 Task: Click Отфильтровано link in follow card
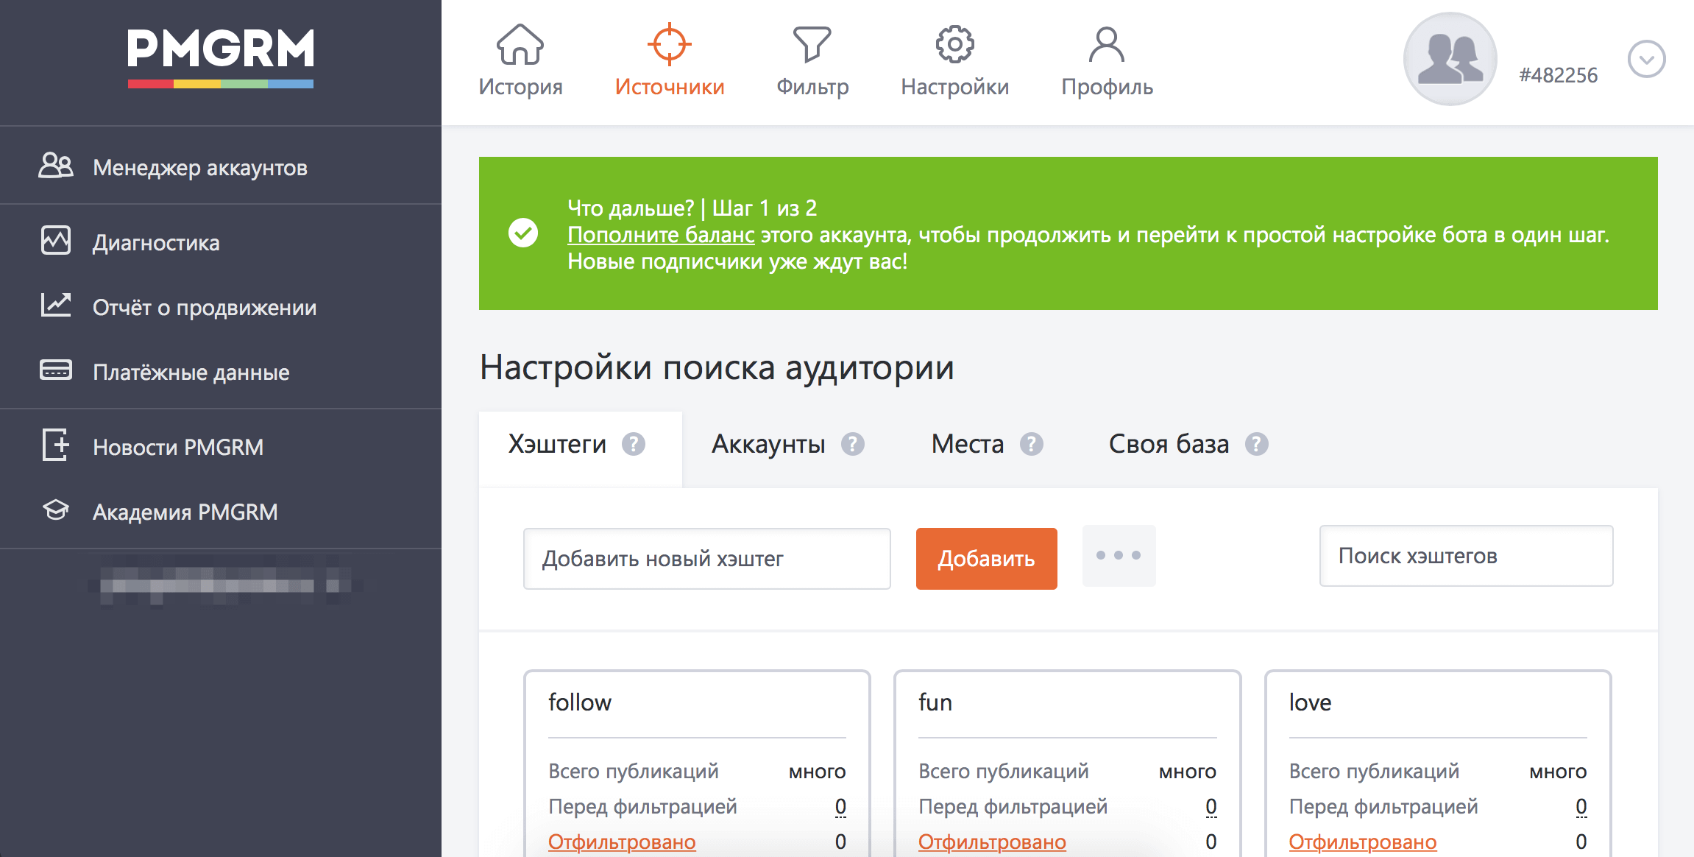point(622,842)
